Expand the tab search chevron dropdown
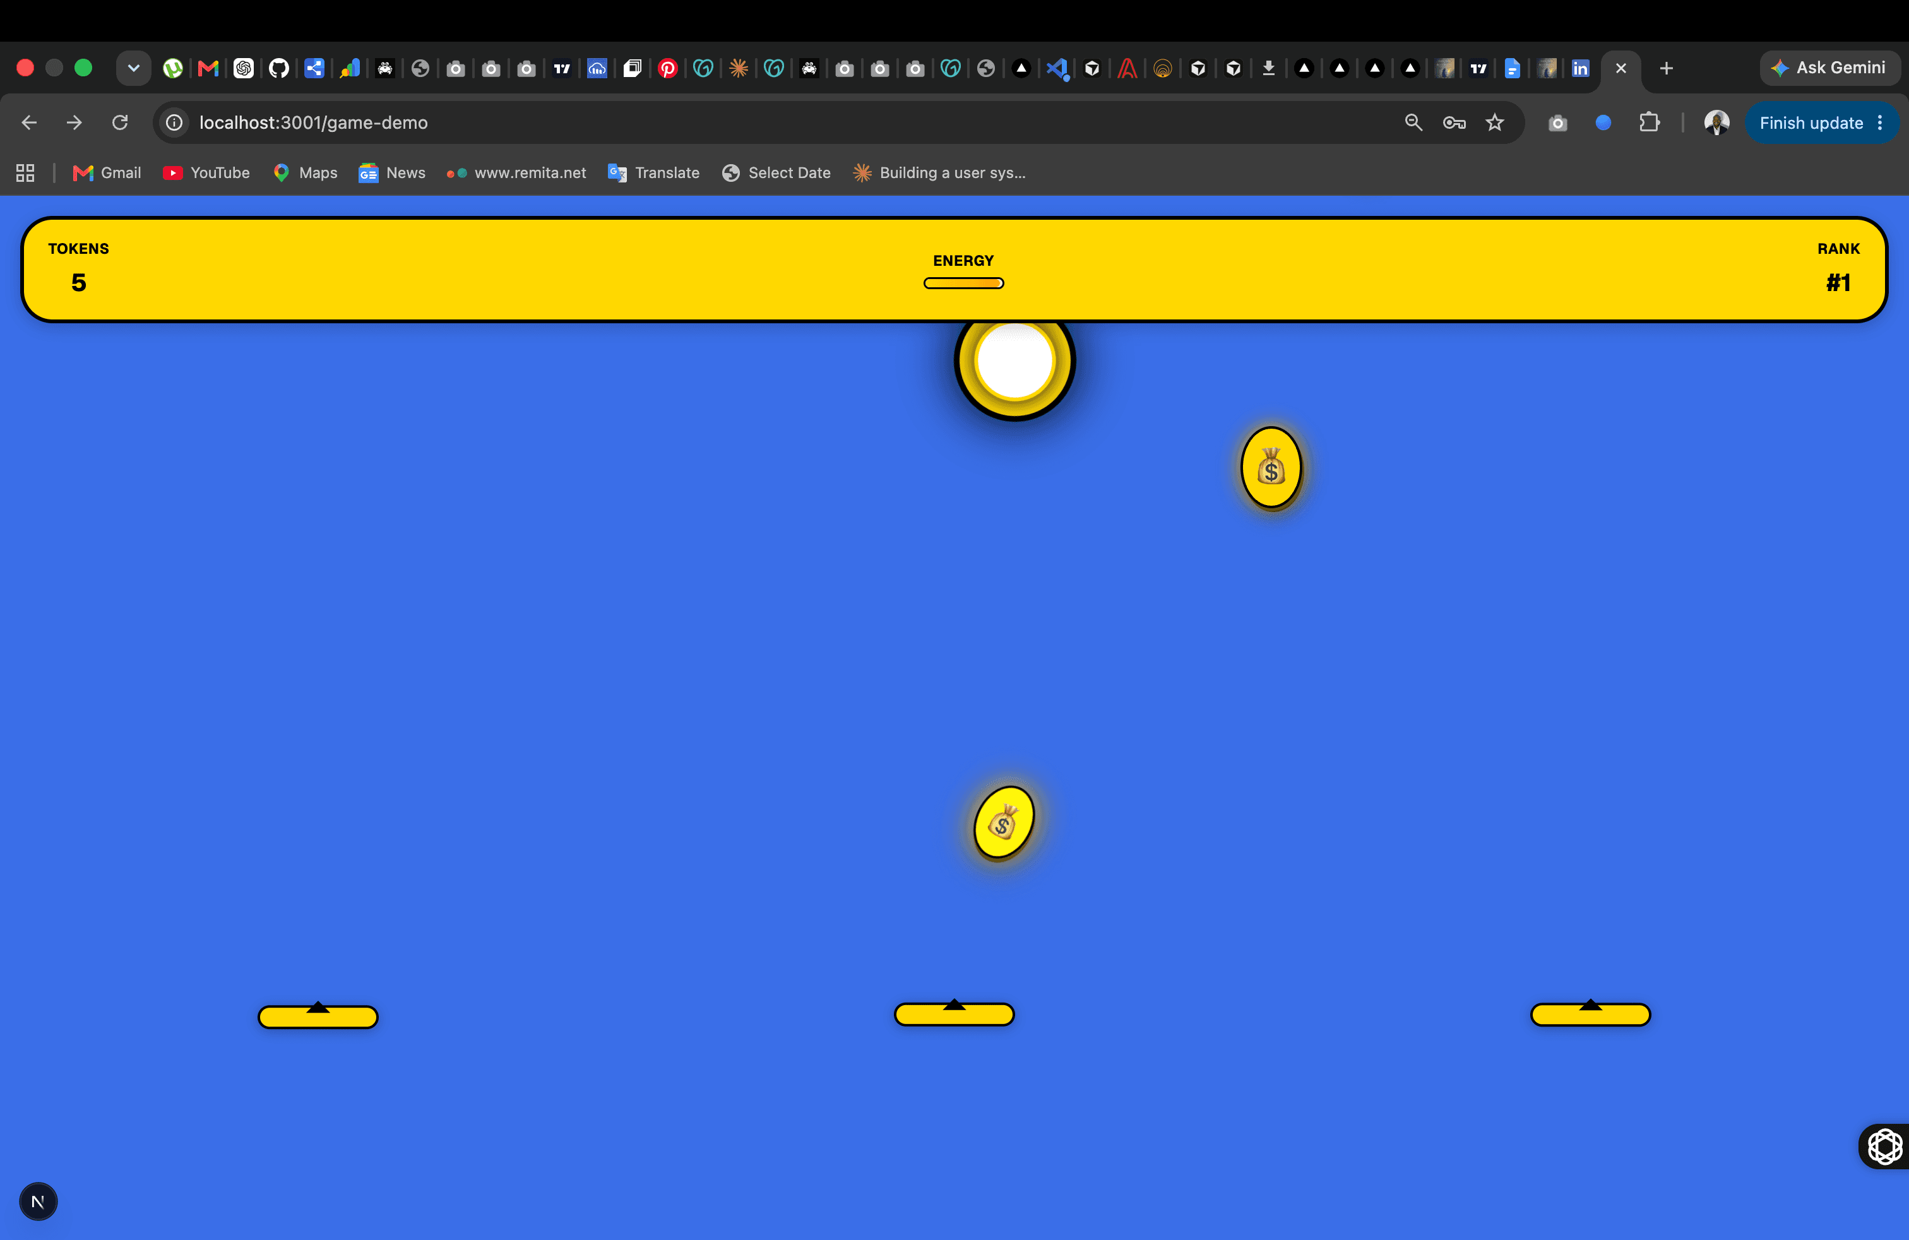 click(x=134, y=68)
